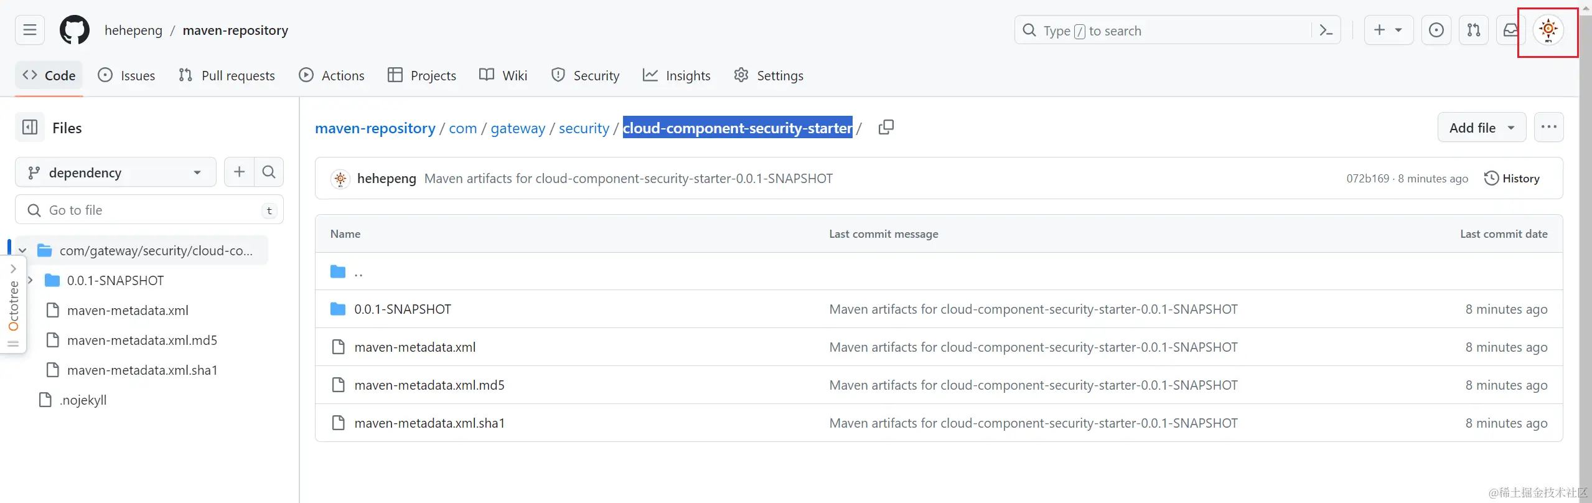Open the dependency branch dropdown
1592x503 pixels.
point(115,172)
